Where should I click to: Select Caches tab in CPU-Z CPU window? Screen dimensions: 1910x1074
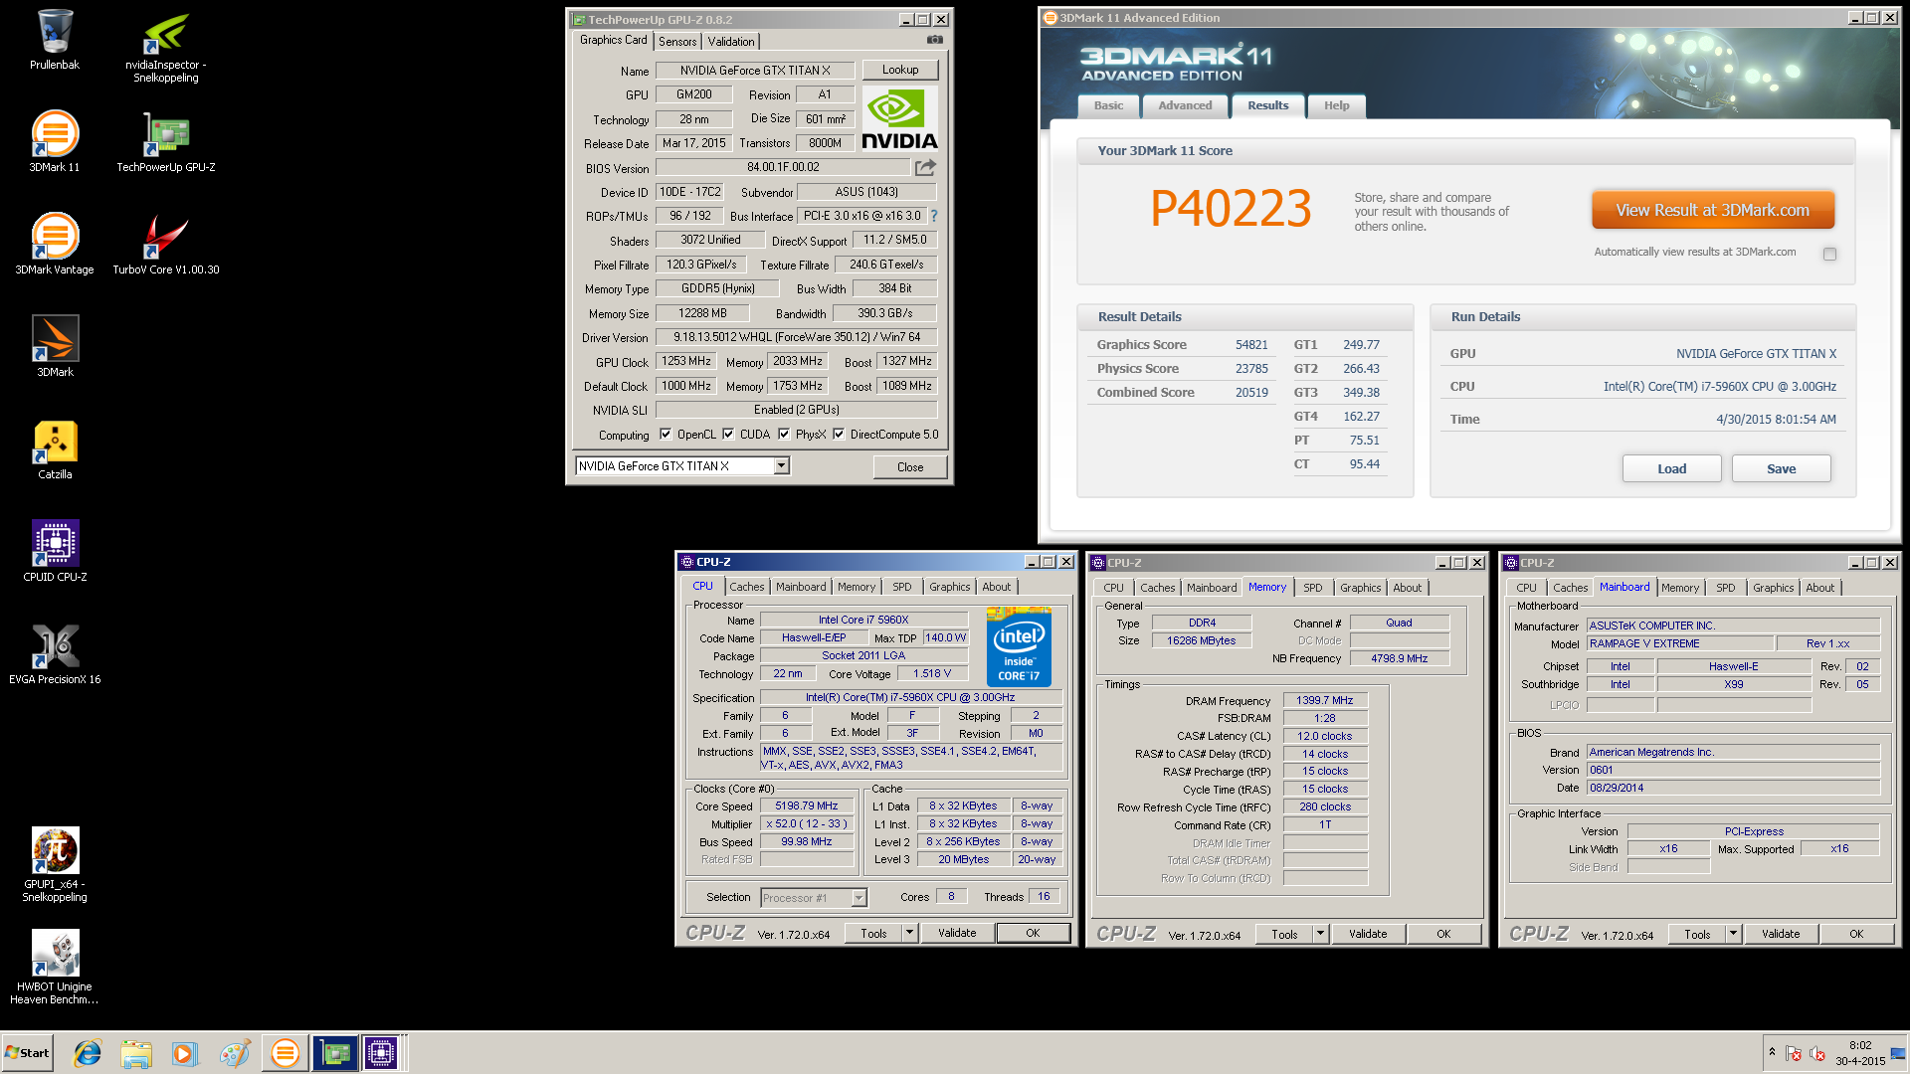746,587
